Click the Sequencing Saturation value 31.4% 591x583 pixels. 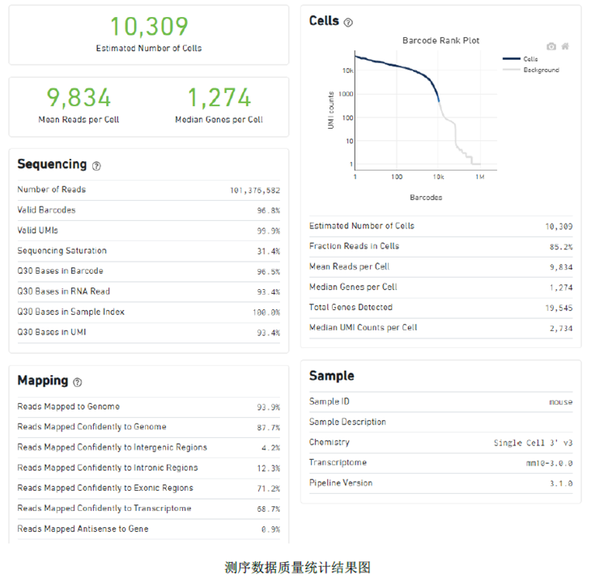pyautogui.click(x=269, y=251)
